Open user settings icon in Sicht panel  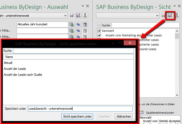[177, 16]
